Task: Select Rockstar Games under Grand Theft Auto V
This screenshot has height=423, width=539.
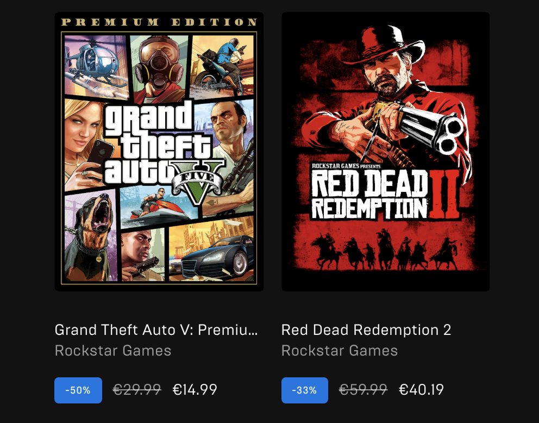Action: point(113,351)
